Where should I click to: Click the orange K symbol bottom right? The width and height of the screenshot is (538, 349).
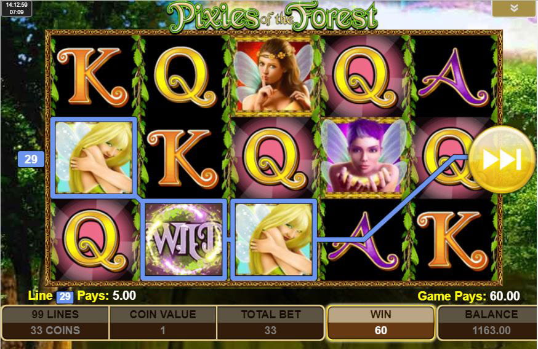point(452,240)
